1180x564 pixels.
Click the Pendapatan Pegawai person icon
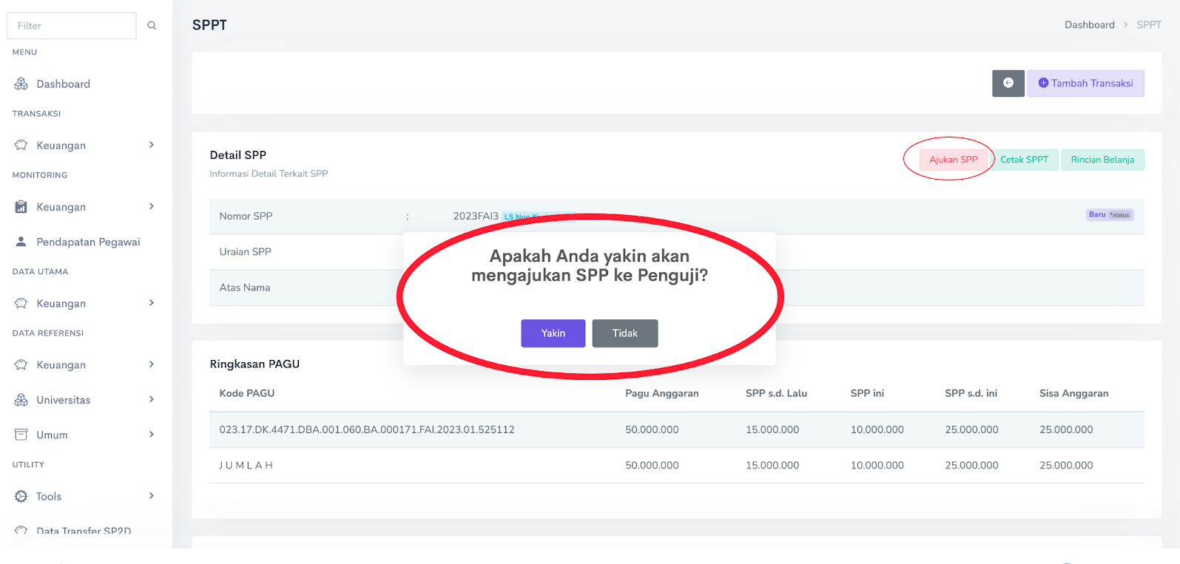click(x=21, y=242)
